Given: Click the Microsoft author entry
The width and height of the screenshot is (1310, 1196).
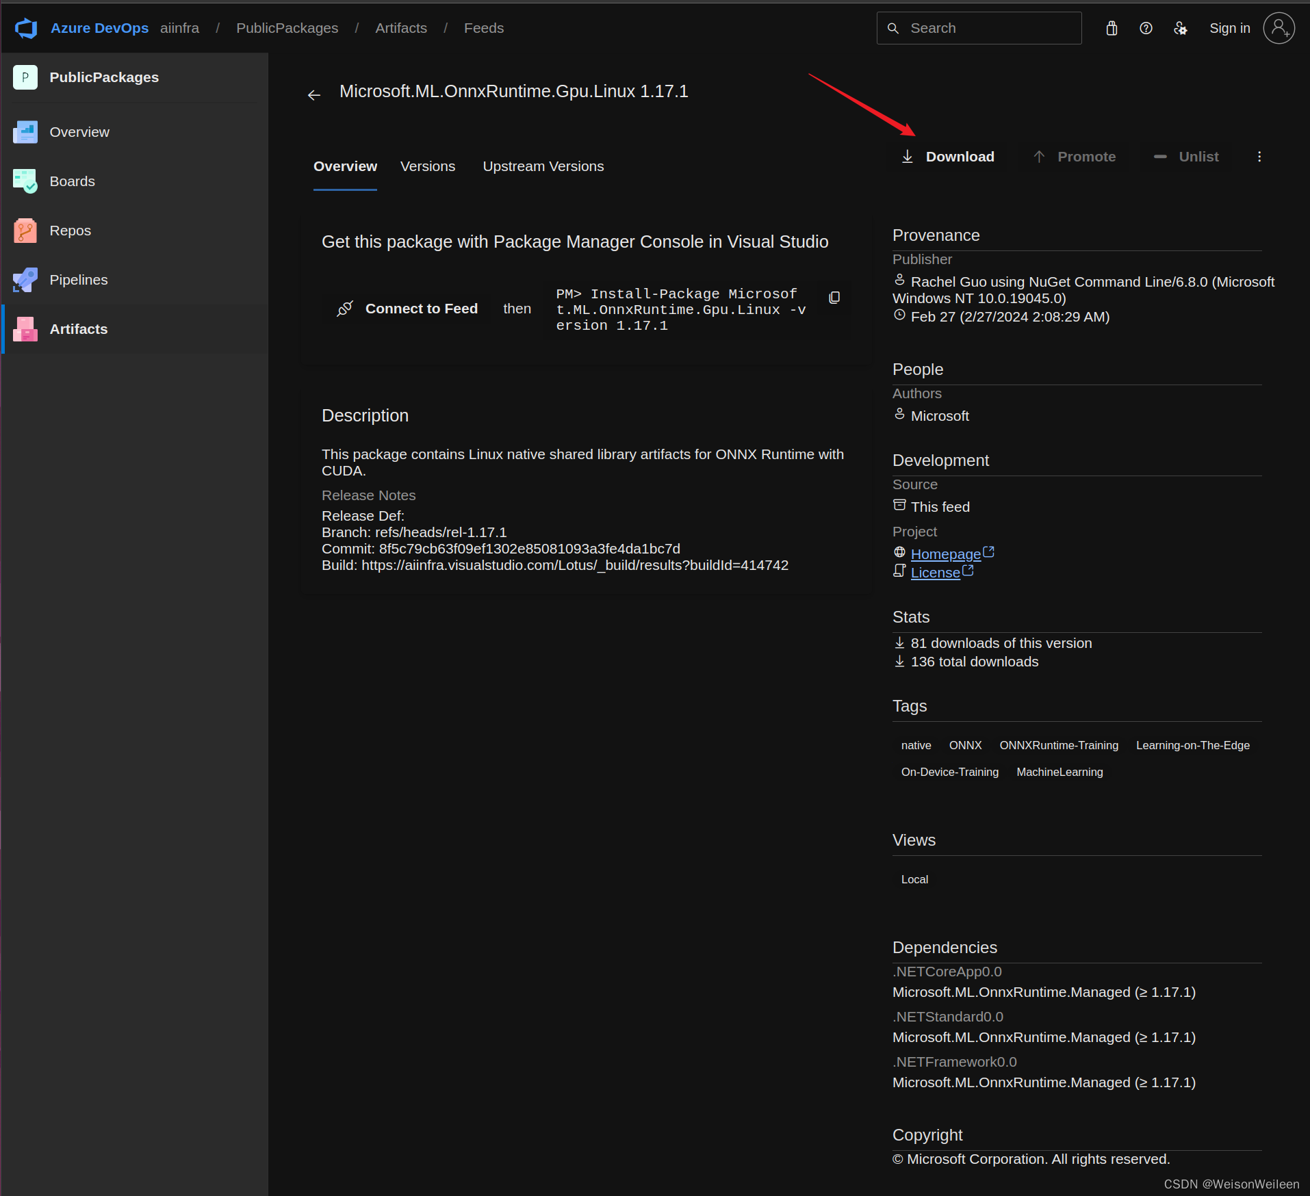Looking at the screenshot, I should pos(940,416).
